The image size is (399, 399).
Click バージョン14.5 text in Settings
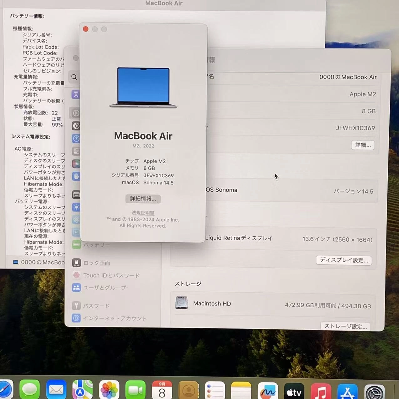[353, 191]
